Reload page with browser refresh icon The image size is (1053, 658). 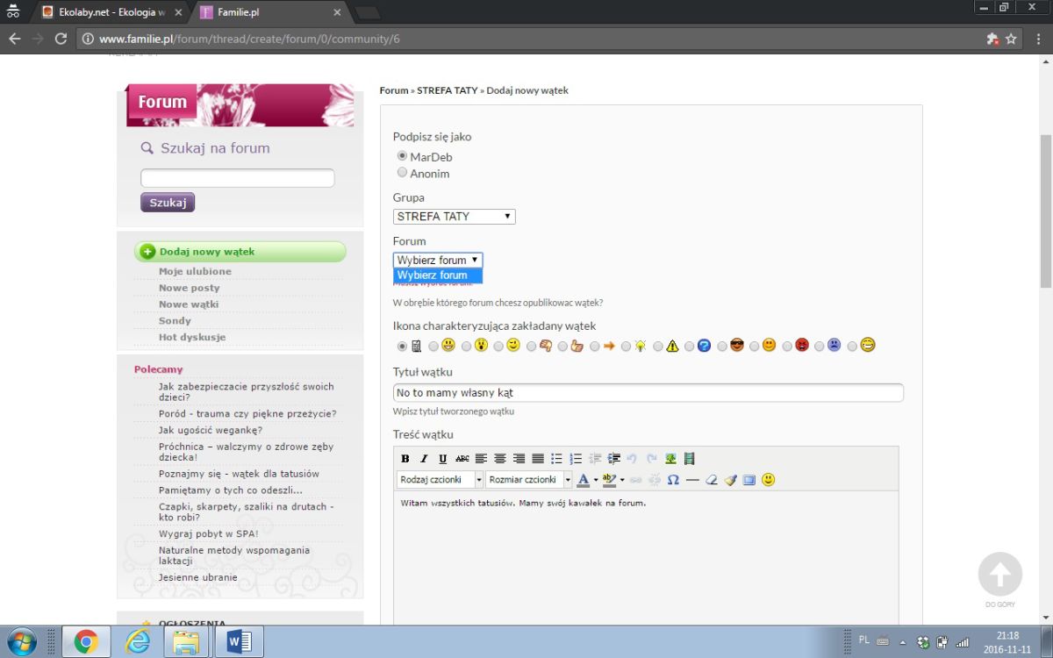click(61, 39)
